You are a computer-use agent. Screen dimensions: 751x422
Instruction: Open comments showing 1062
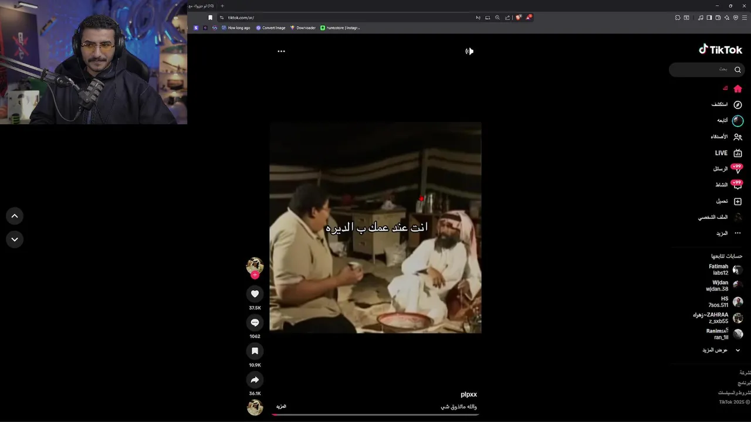[255, 322]
